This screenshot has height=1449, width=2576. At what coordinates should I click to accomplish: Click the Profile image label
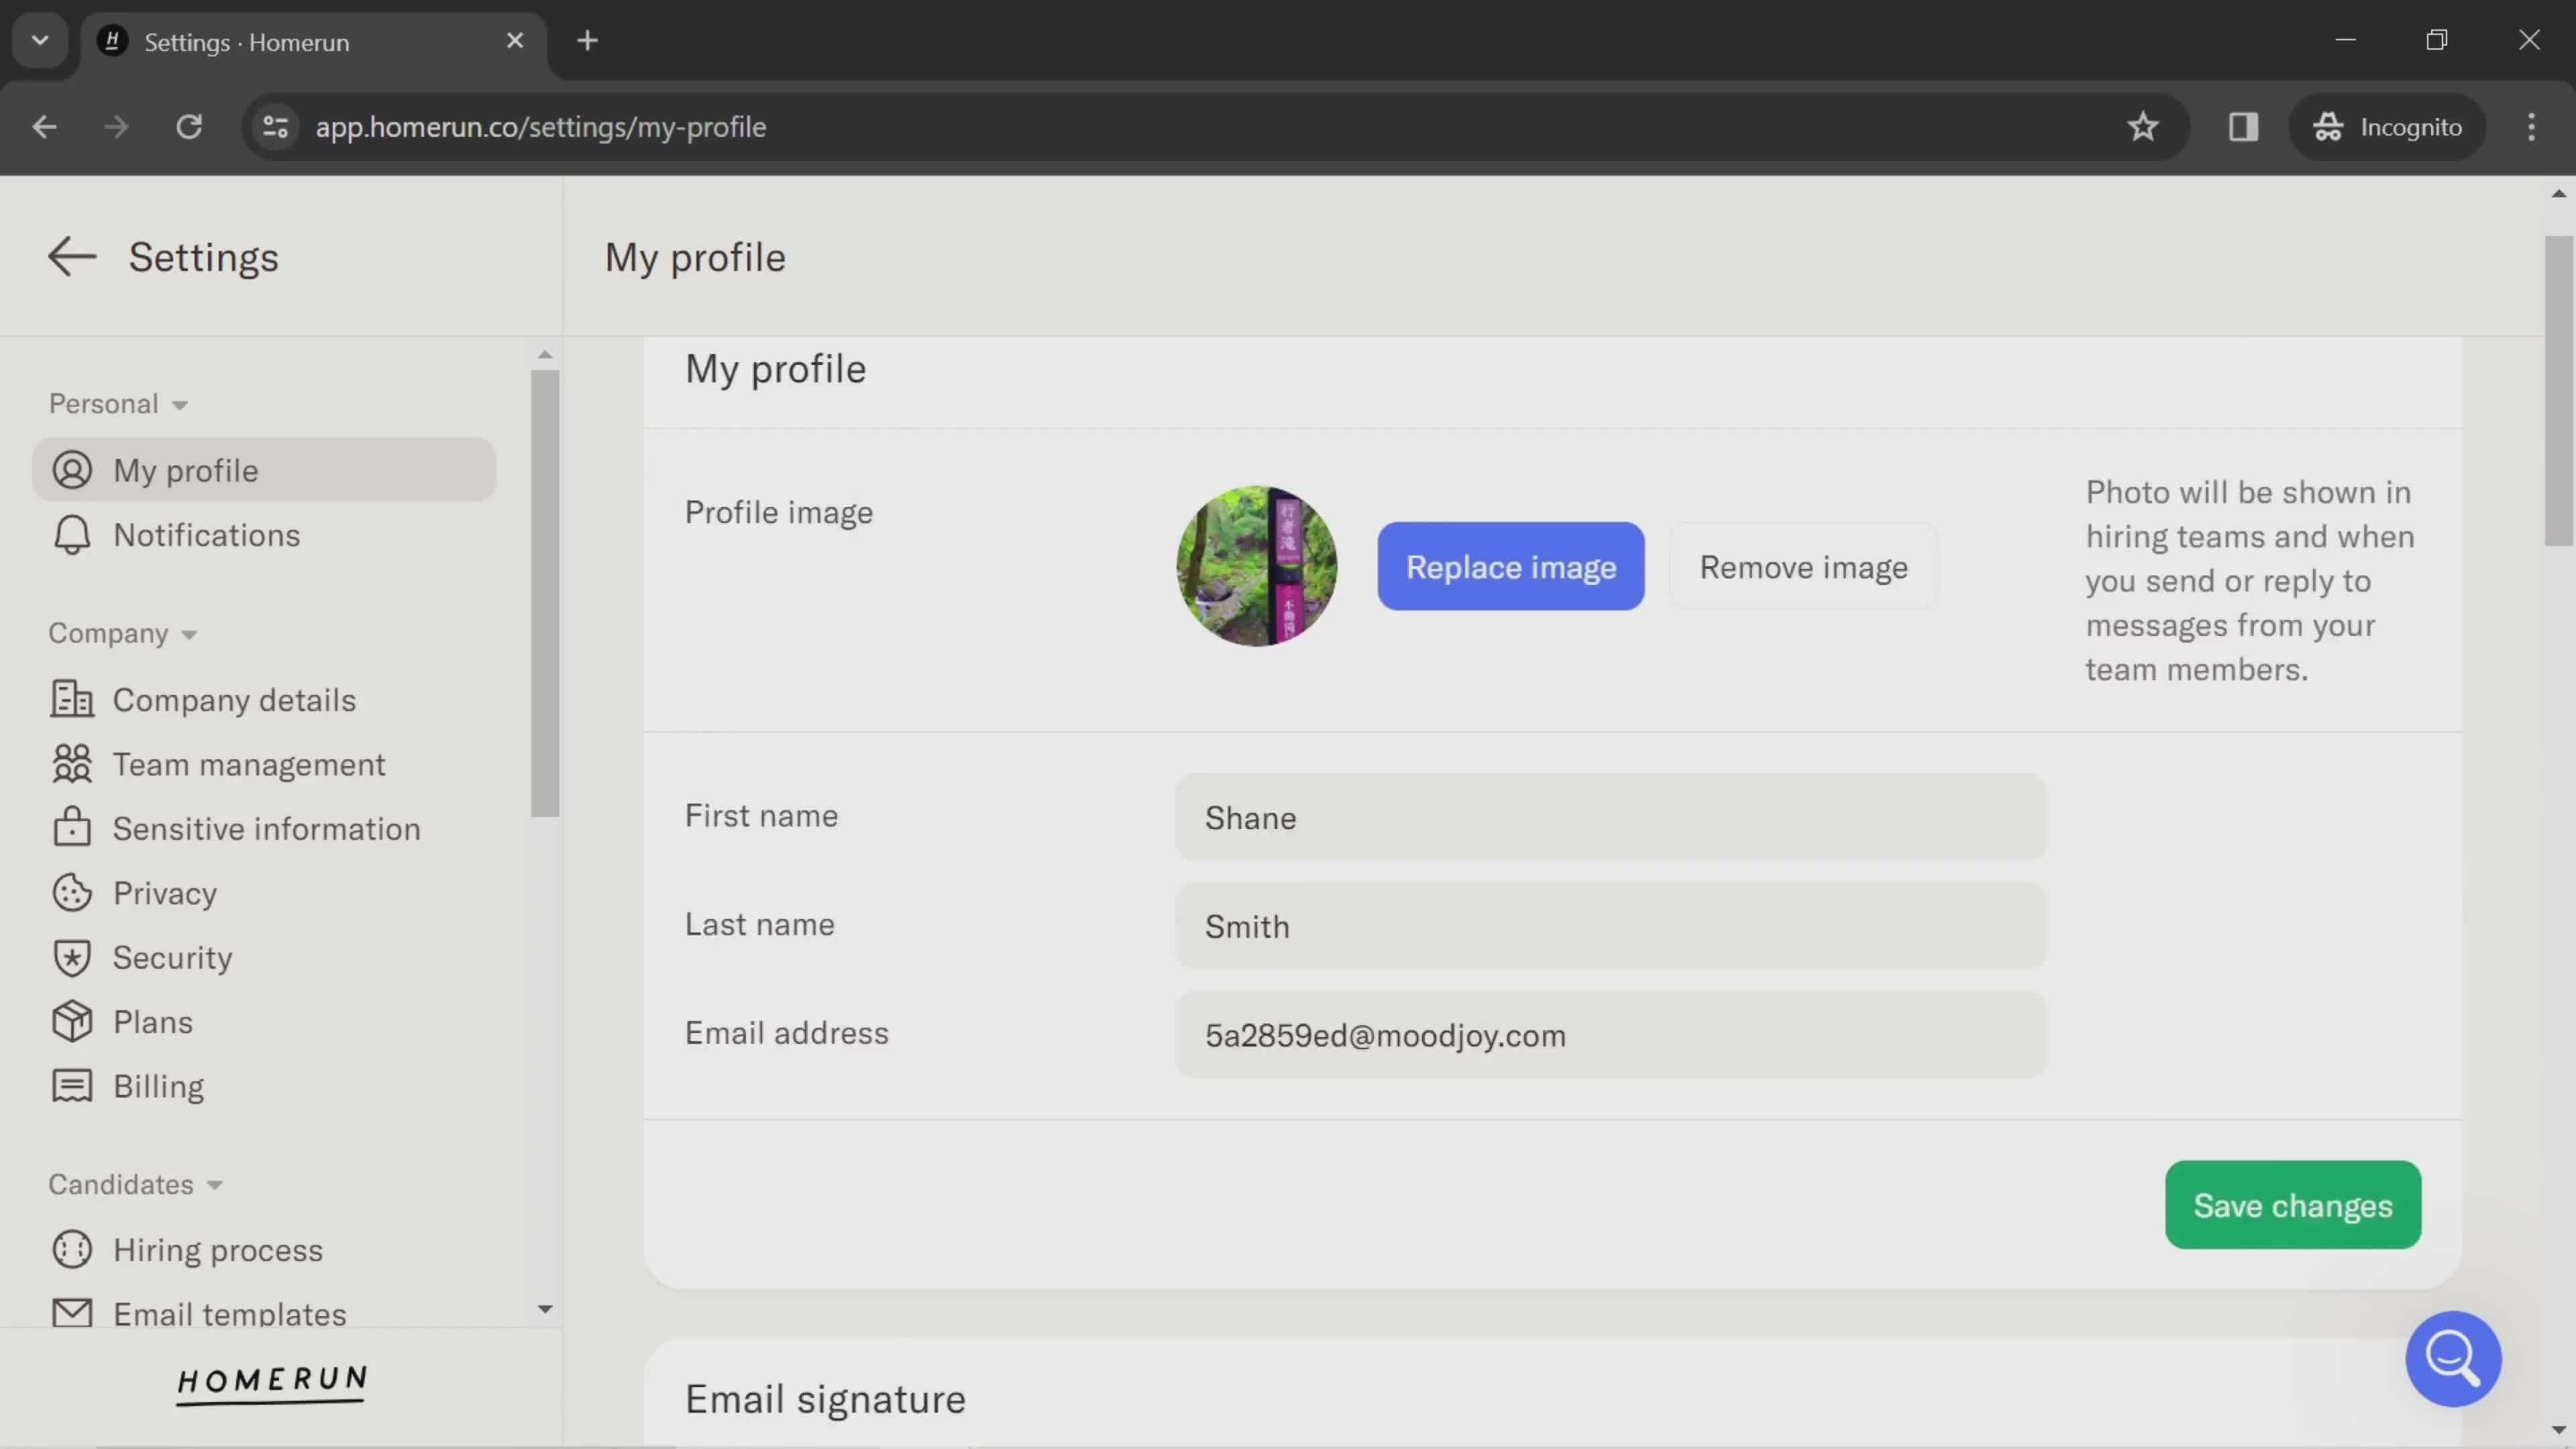tap(779, 513)
